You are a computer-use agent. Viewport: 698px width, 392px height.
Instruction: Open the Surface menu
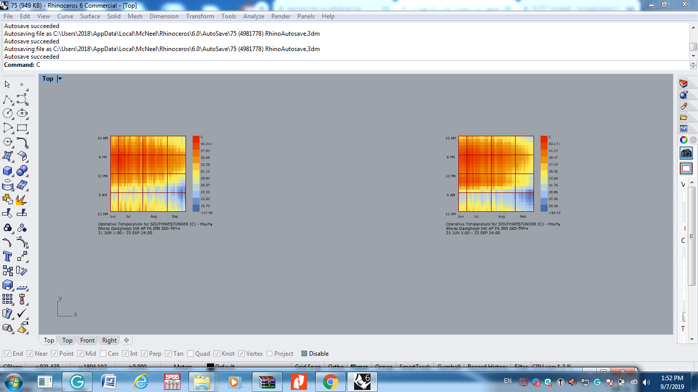tap(90, 16)
